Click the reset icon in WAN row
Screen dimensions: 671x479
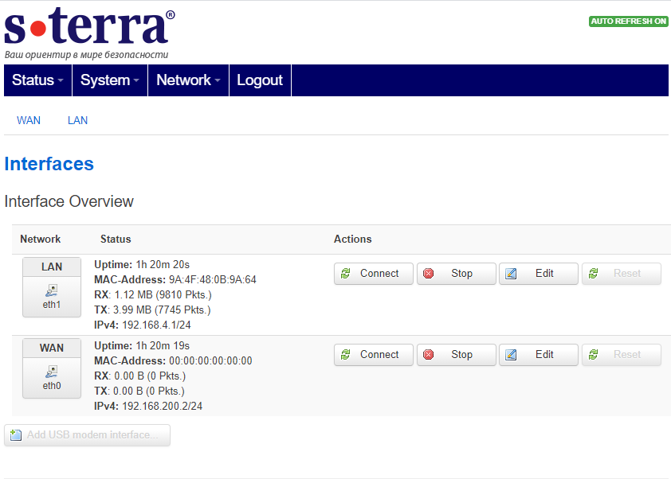pyautogui.click(x=593, y=355)
